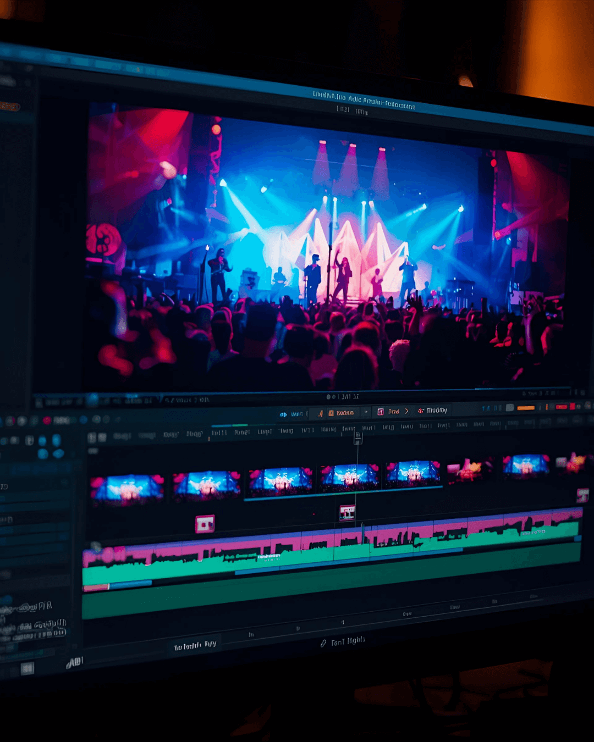Click the highlighted text button below the timeline
The width and height of the screenshot is (594, 742).
click(195, 645)
